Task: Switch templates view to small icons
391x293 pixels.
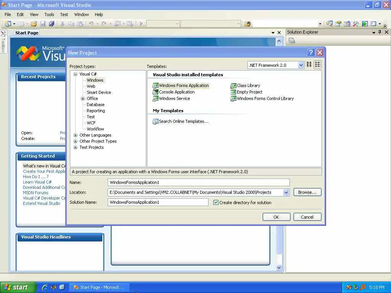Action: (317, 64)
